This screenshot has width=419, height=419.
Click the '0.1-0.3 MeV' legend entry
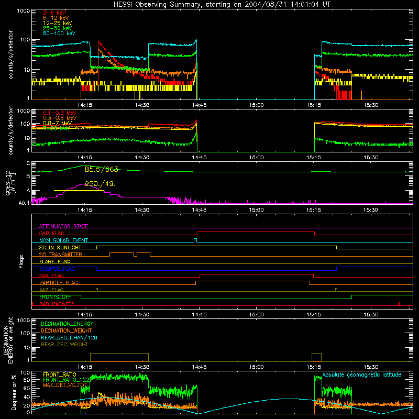click(60, 113)
